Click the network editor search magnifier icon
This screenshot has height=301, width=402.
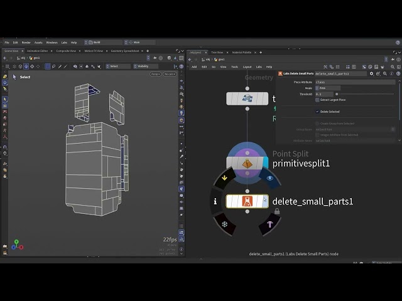[393, 67]
